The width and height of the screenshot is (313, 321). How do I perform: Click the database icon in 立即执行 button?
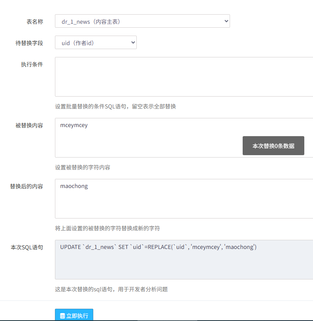(x=62, y=316)
